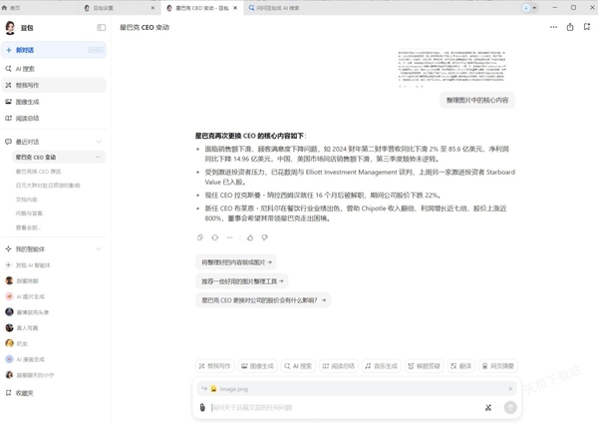
Task: Click the 整理图片中的核心内容 user message
Action: coord(477,100)
